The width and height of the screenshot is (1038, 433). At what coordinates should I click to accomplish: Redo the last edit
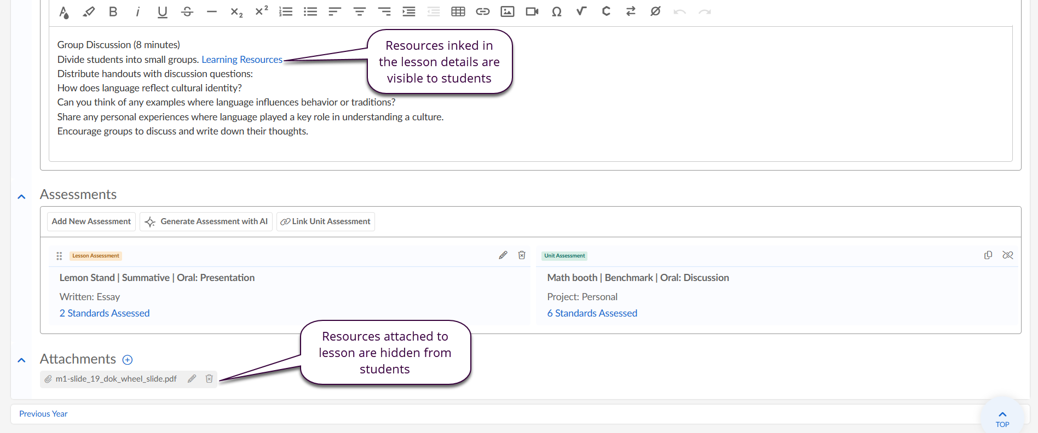[x=705, y=11]
